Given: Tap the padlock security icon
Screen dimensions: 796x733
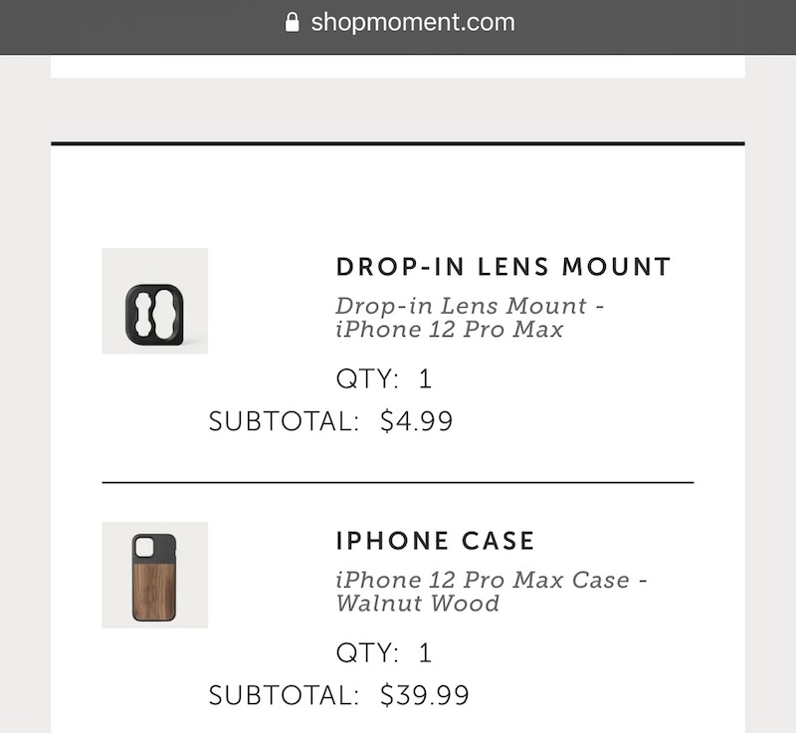Looking at the screenshot, I should (292, 22).
